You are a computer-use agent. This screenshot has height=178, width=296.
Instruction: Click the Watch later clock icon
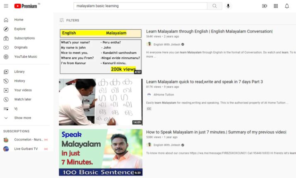point(6,99)
